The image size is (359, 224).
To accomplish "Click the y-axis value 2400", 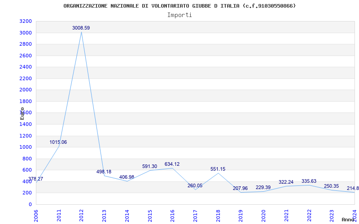I will [x=26, y=67].
